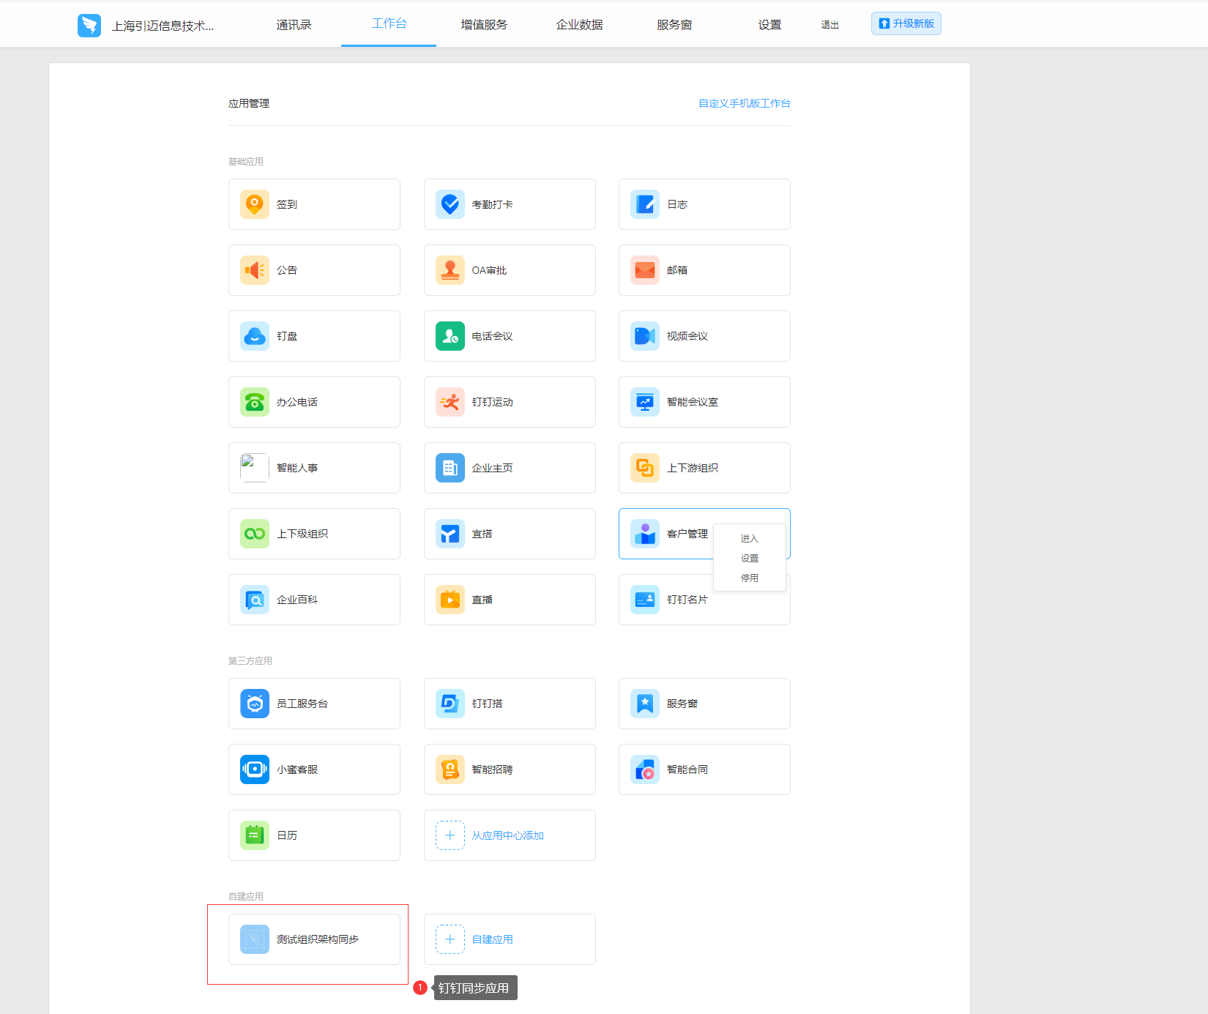Click the 员工服务台 robot icon

click(255, 704)
